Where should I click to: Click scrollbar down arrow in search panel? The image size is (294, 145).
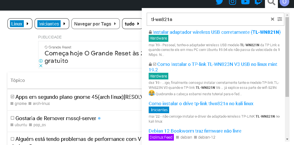click(x=287, y=139)
